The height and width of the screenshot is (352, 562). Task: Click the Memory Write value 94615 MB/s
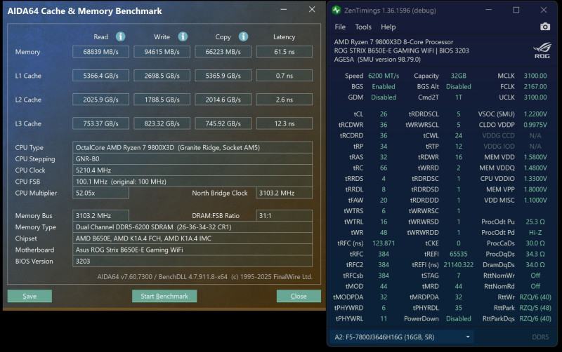coord(162,52)
